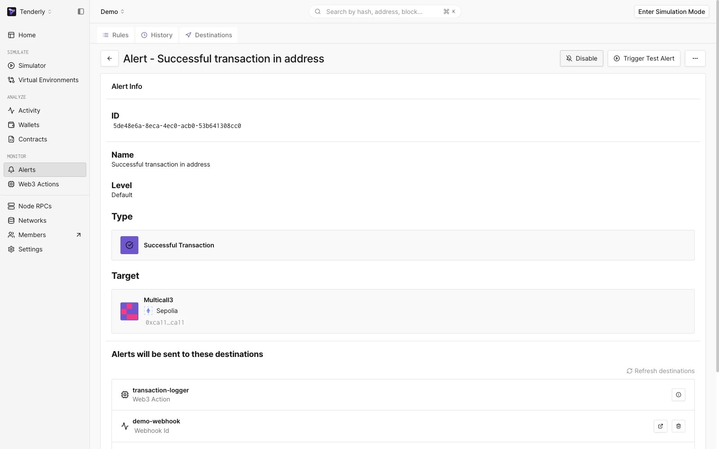Click transaction-logger Web3 Action icon
Viewport: 719px width, 449px height.
125,395
